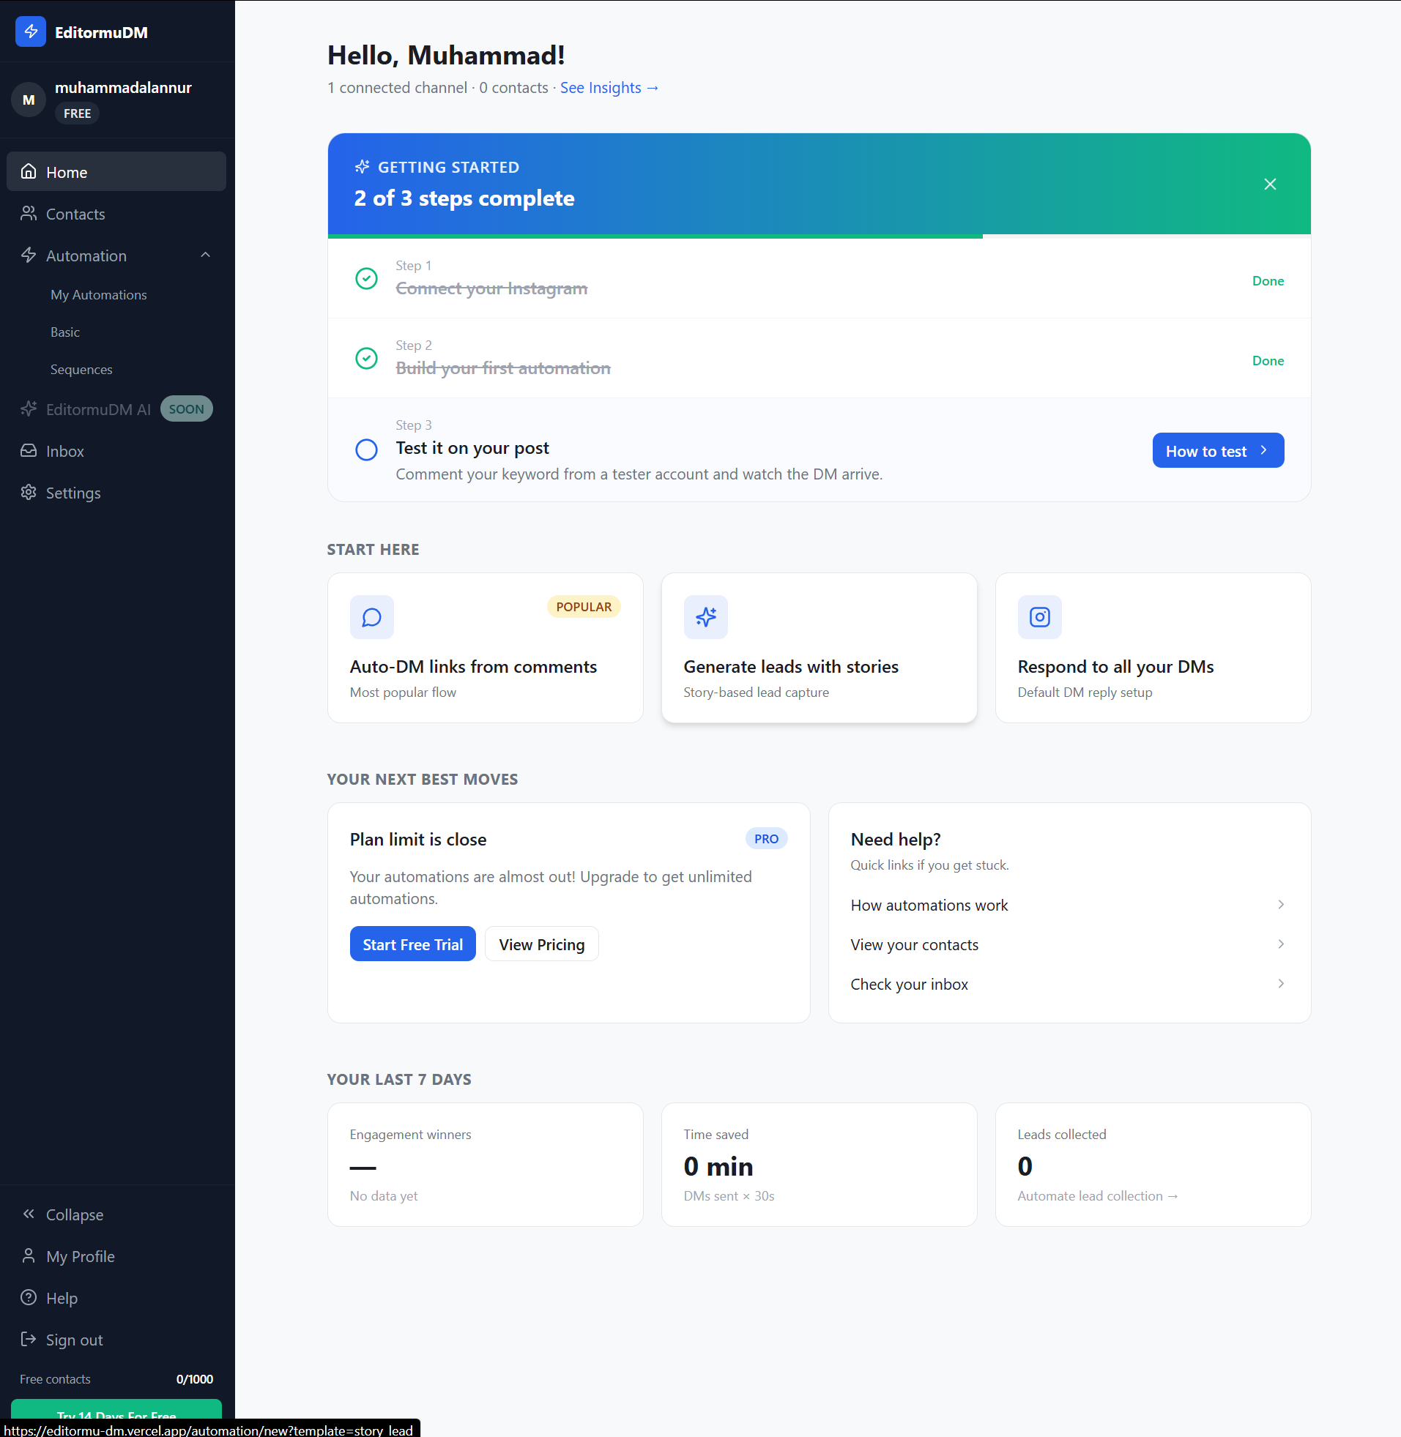Viewport: 1401px width, 1437px height.
Task: Click the Time saved 0 min value
Action: click(718, 1166)
